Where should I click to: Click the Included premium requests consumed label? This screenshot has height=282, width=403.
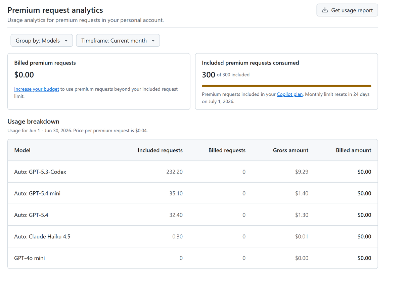tap(250, 63)
